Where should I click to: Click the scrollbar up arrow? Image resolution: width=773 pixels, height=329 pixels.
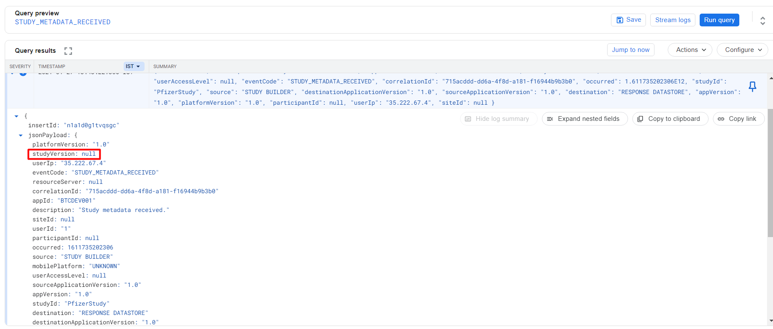(770, 78)
